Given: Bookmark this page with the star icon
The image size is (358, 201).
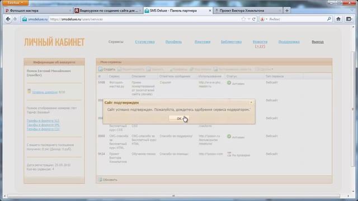Looking at the screenshot, I should [x=243, y=19].
